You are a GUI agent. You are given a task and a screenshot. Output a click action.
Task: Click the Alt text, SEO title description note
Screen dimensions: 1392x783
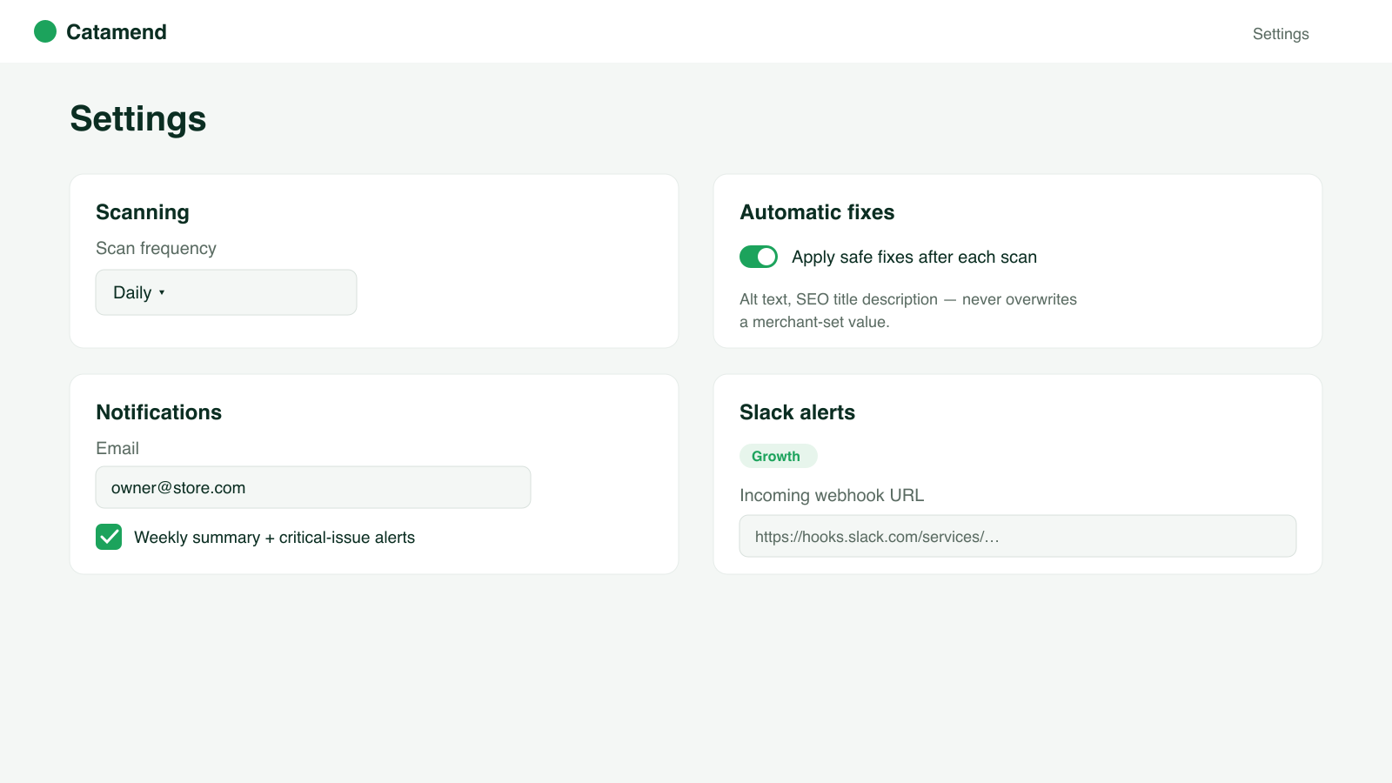click(x=908, y=311)
